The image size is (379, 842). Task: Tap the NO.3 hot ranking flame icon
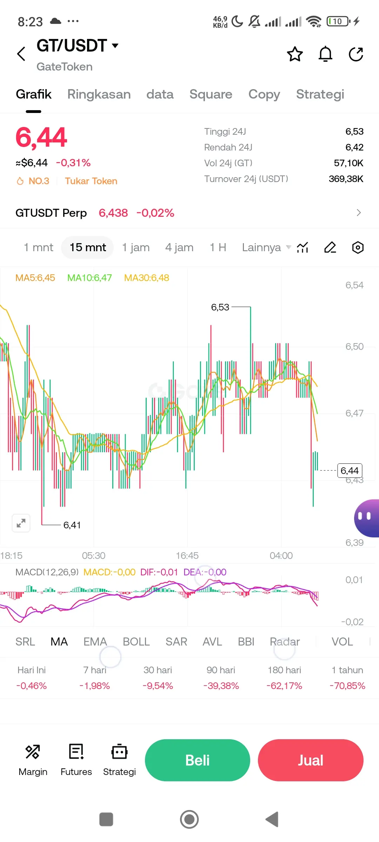20,181
